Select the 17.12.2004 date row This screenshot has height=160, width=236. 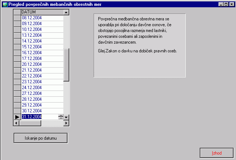coord(42,59)
